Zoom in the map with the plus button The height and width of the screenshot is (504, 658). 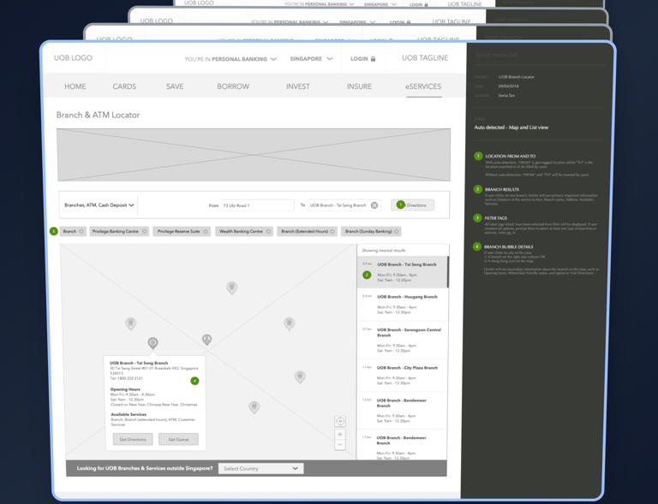340,435
